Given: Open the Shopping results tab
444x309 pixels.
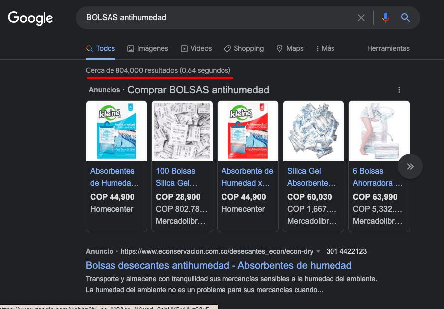Looking at the screenshot, I should tap(244, 48).
